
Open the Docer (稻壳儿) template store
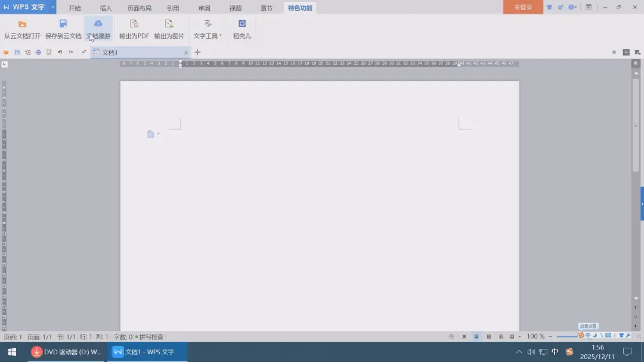click(x=242, y=29)
